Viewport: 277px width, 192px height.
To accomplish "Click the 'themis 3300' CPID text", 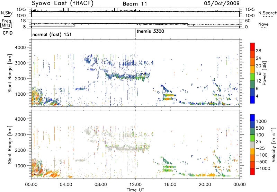I will point(150,31).
